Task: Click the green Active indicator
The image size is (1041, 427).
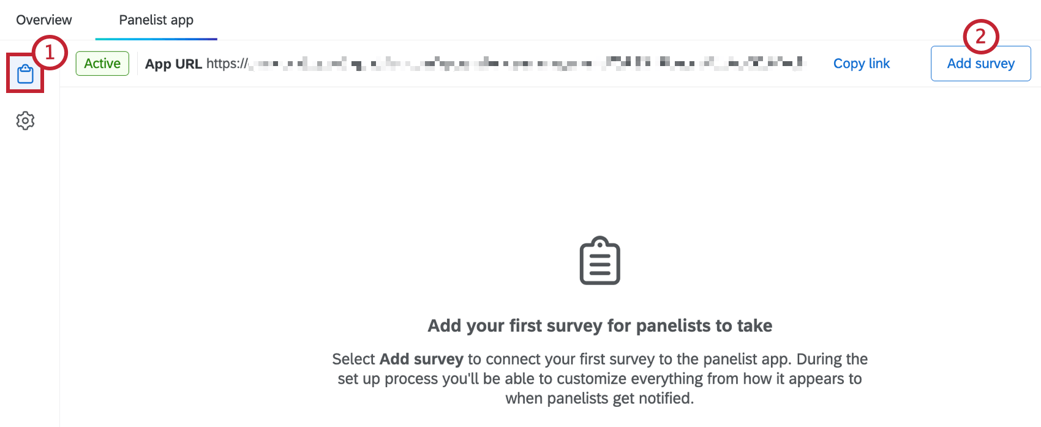Action: click(102, 63)
